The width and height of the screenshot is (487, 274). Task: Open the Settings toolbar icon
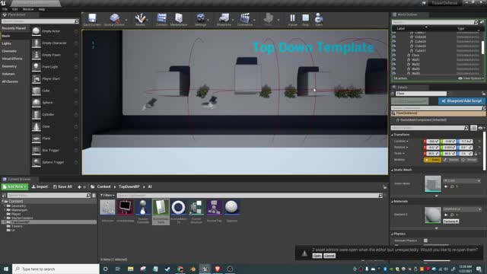tap(201, 20)
